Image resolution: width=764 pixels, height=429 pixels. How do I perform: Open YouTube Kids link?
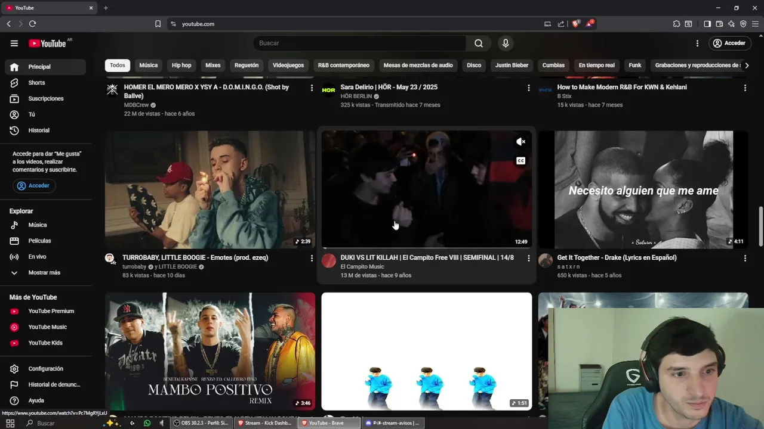(45, 343)
